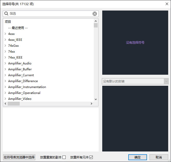171x162 pixels.
Task: Click 在符号库浏览器中选择 button
Action: [x=19, y=157]
